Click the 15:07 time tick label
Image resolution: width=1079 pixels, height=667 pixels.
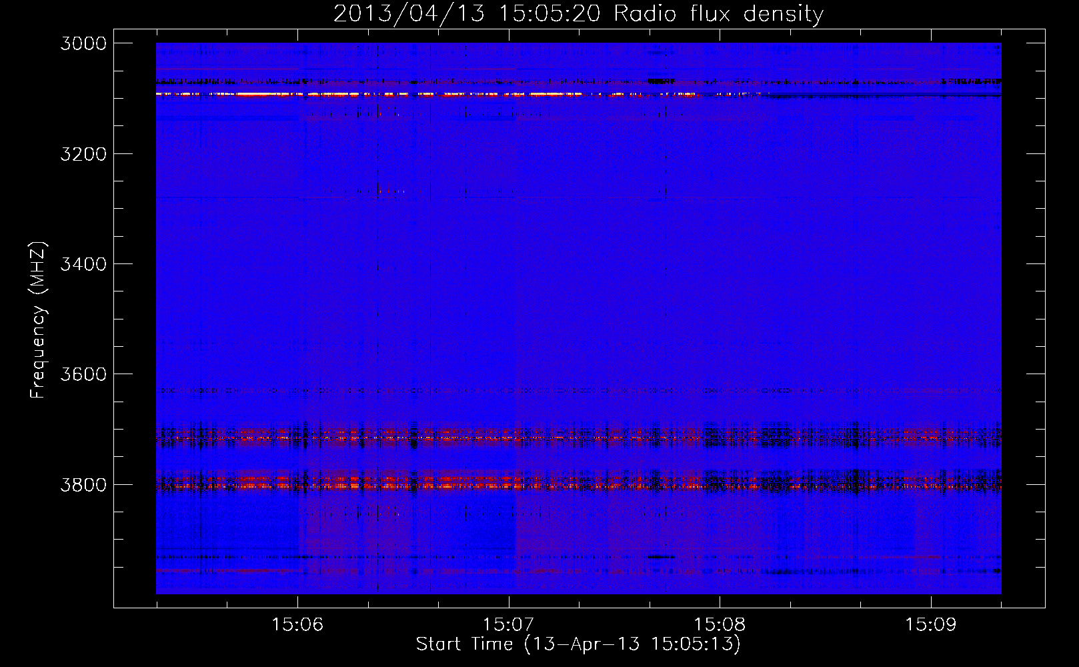pos(509,624)
